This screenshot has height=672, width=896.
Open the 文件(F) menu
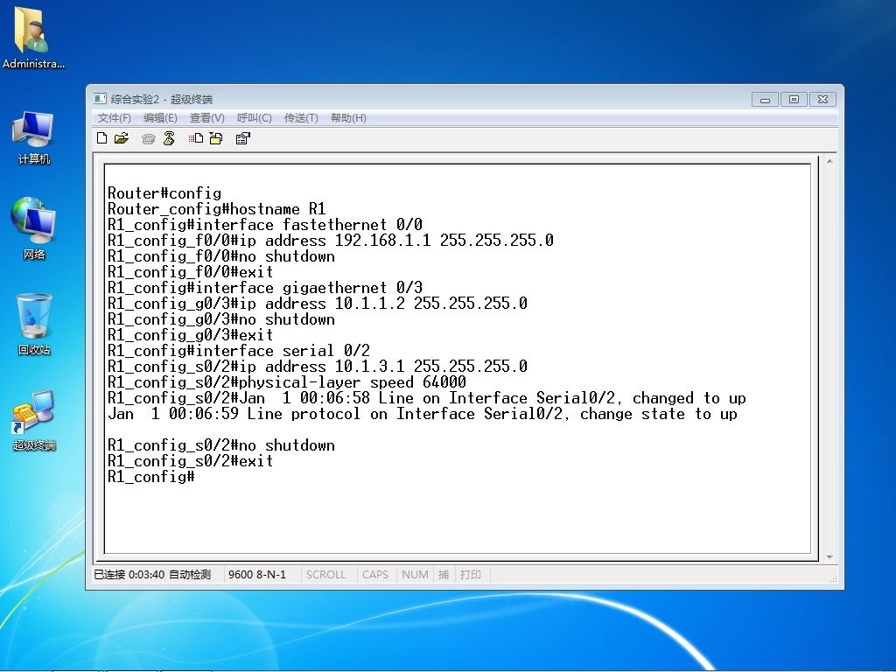click(x=115, y=118)
